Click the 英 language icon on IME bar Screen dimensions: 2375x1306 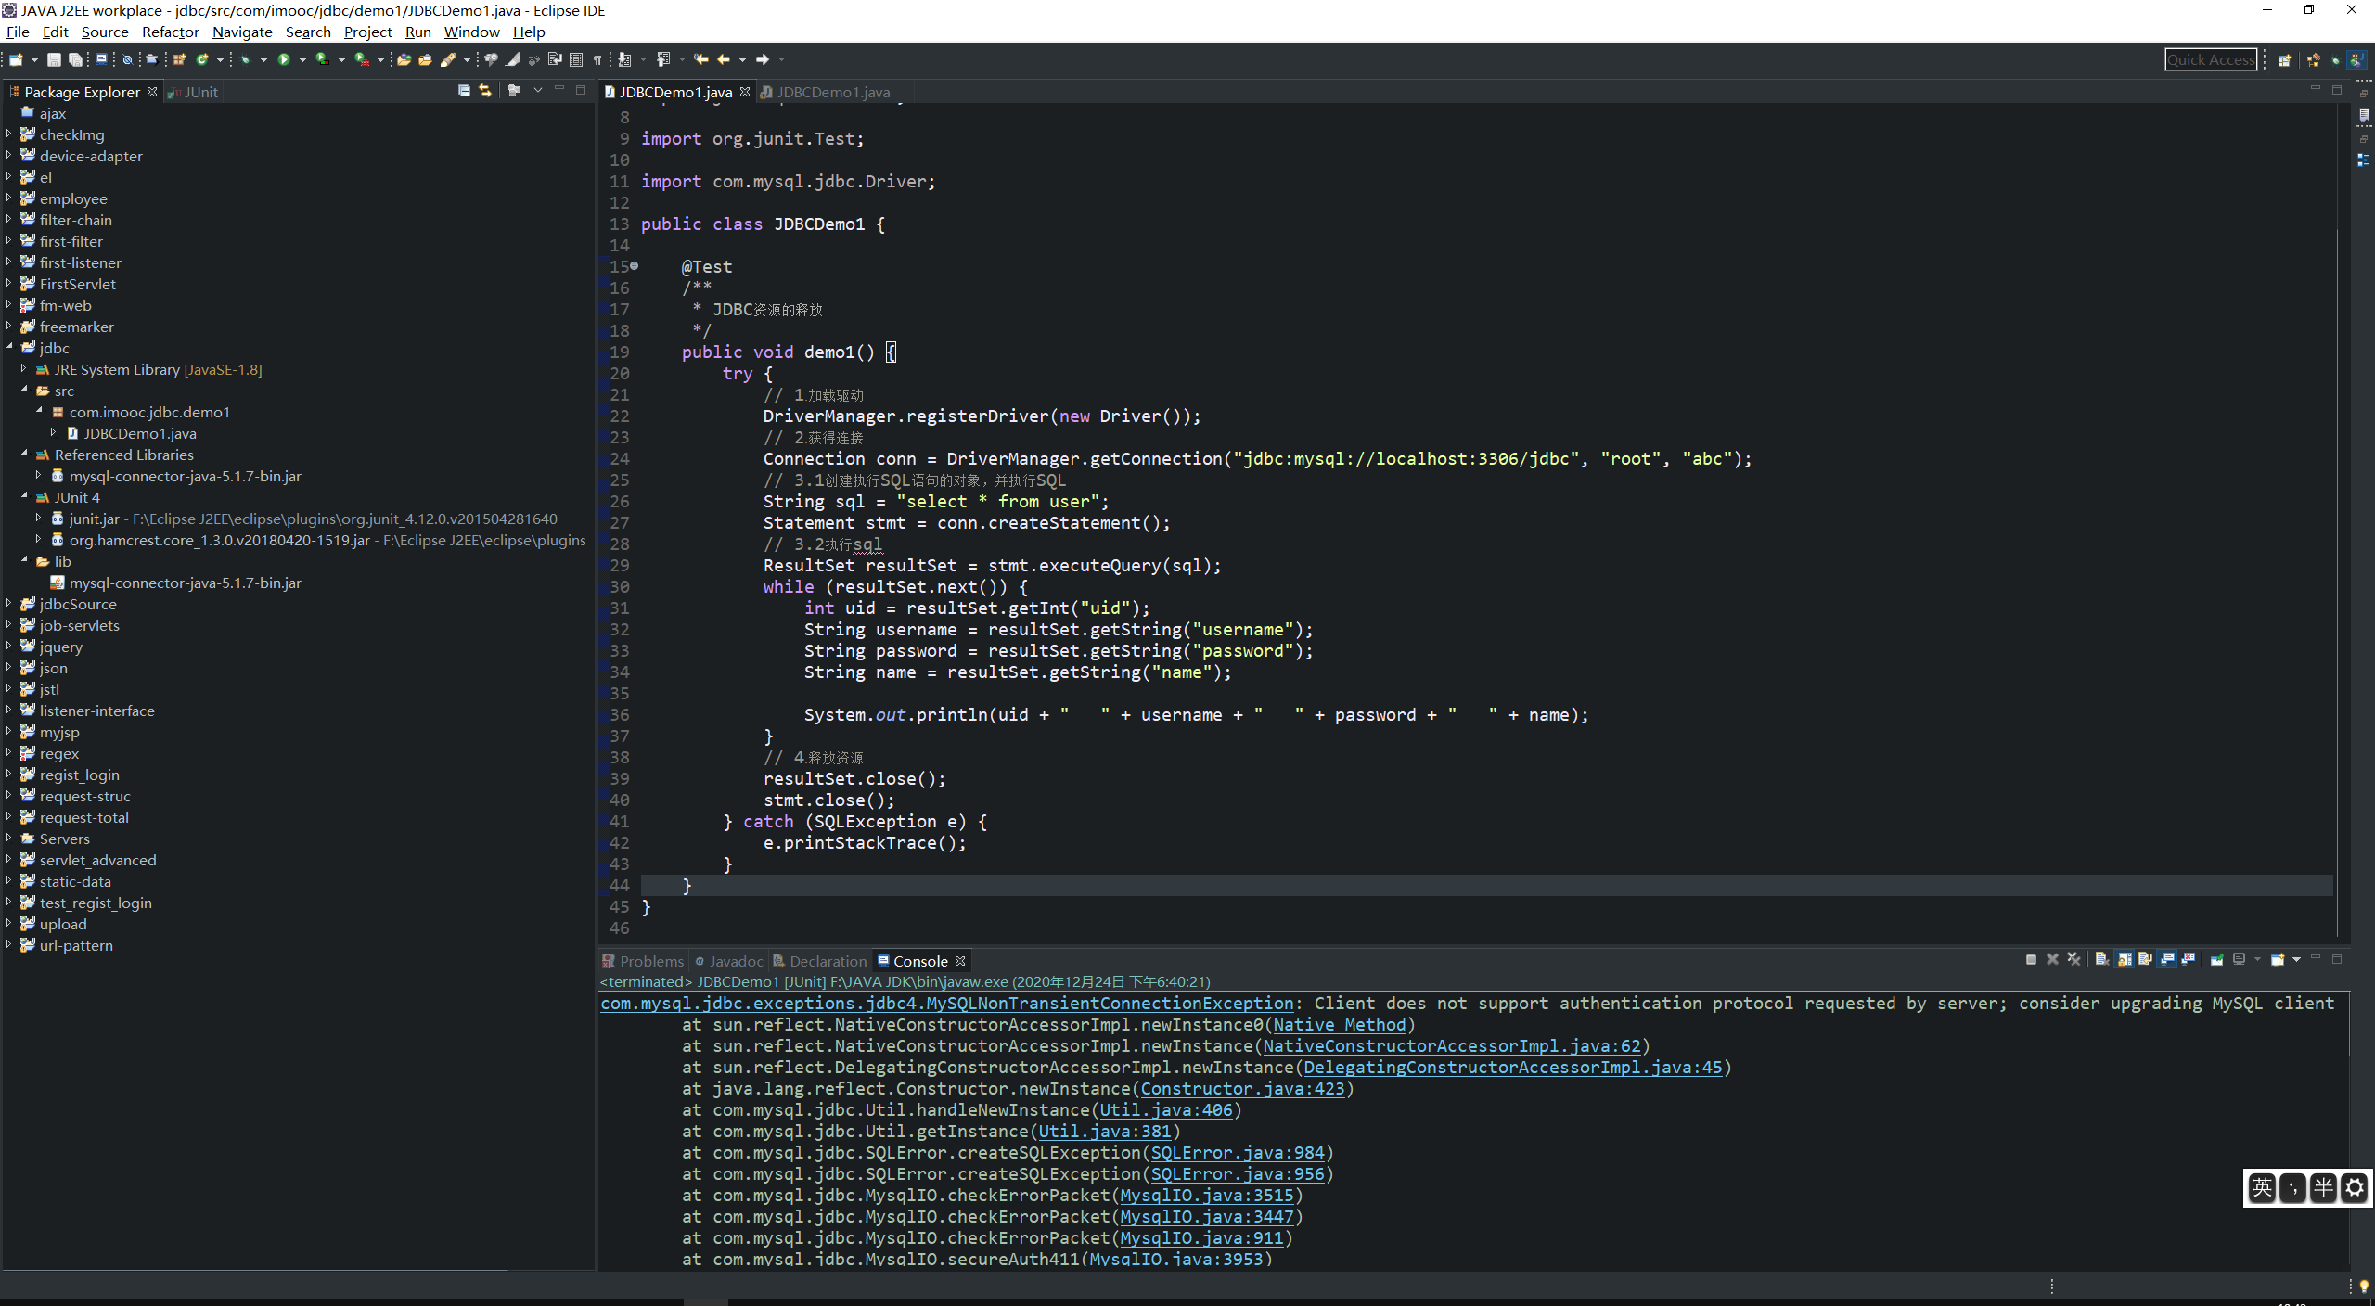click(x=2263, y=1187)
